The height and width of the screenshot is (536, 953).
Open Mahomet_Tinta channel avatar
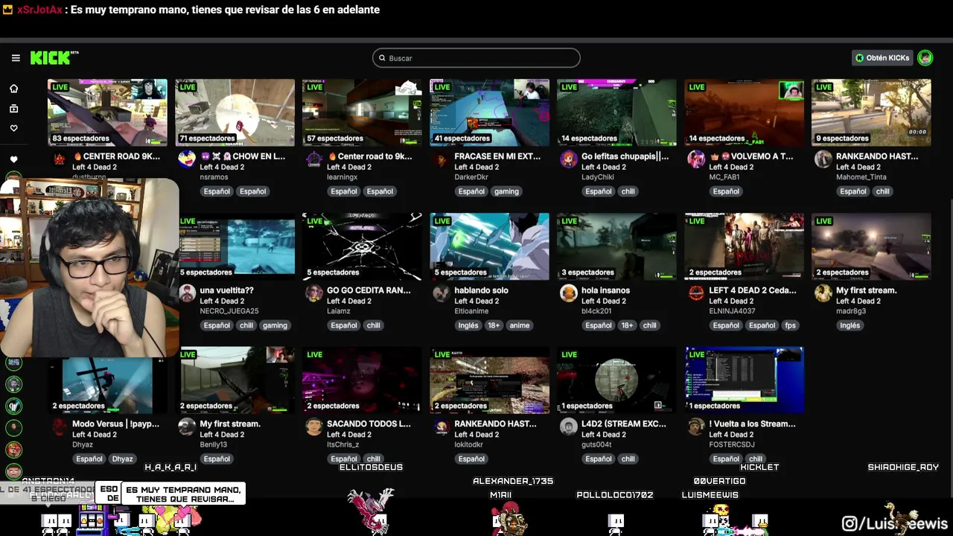tap(823, 159)
